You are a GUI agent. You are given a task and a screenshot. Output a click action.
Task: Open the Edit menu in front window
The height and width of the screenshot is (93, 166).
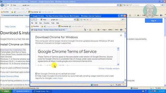coord(36,23)
